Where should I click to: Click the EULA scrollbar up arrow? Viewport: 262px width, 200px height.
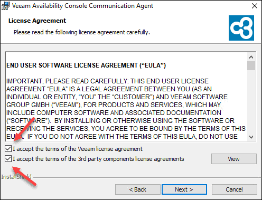[251, 57]
